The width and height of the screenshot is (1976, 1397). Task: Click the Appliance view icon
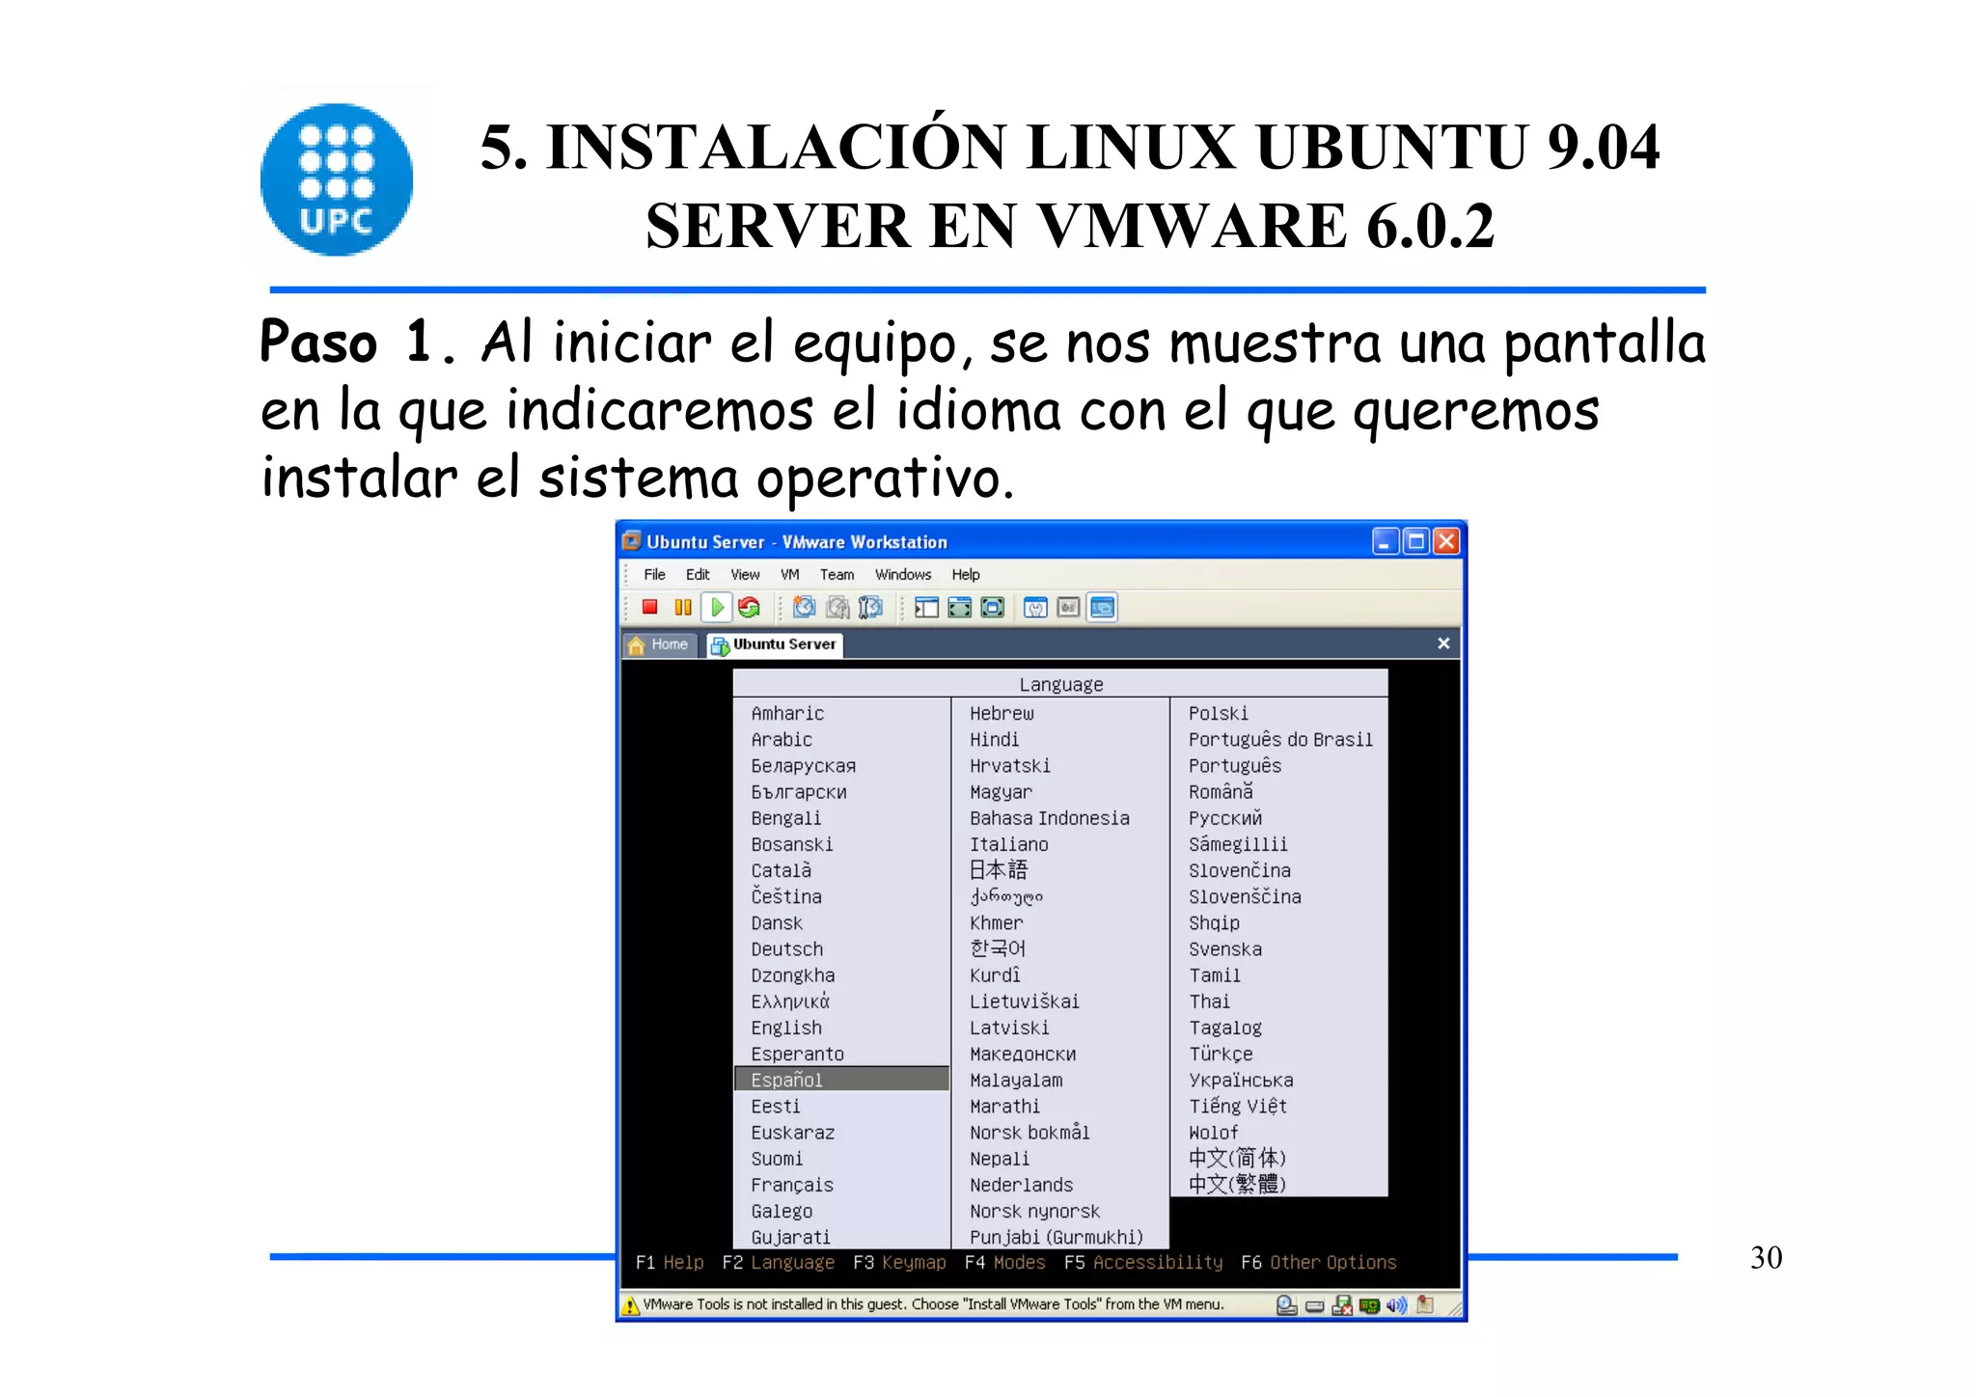pos(1069,607)
